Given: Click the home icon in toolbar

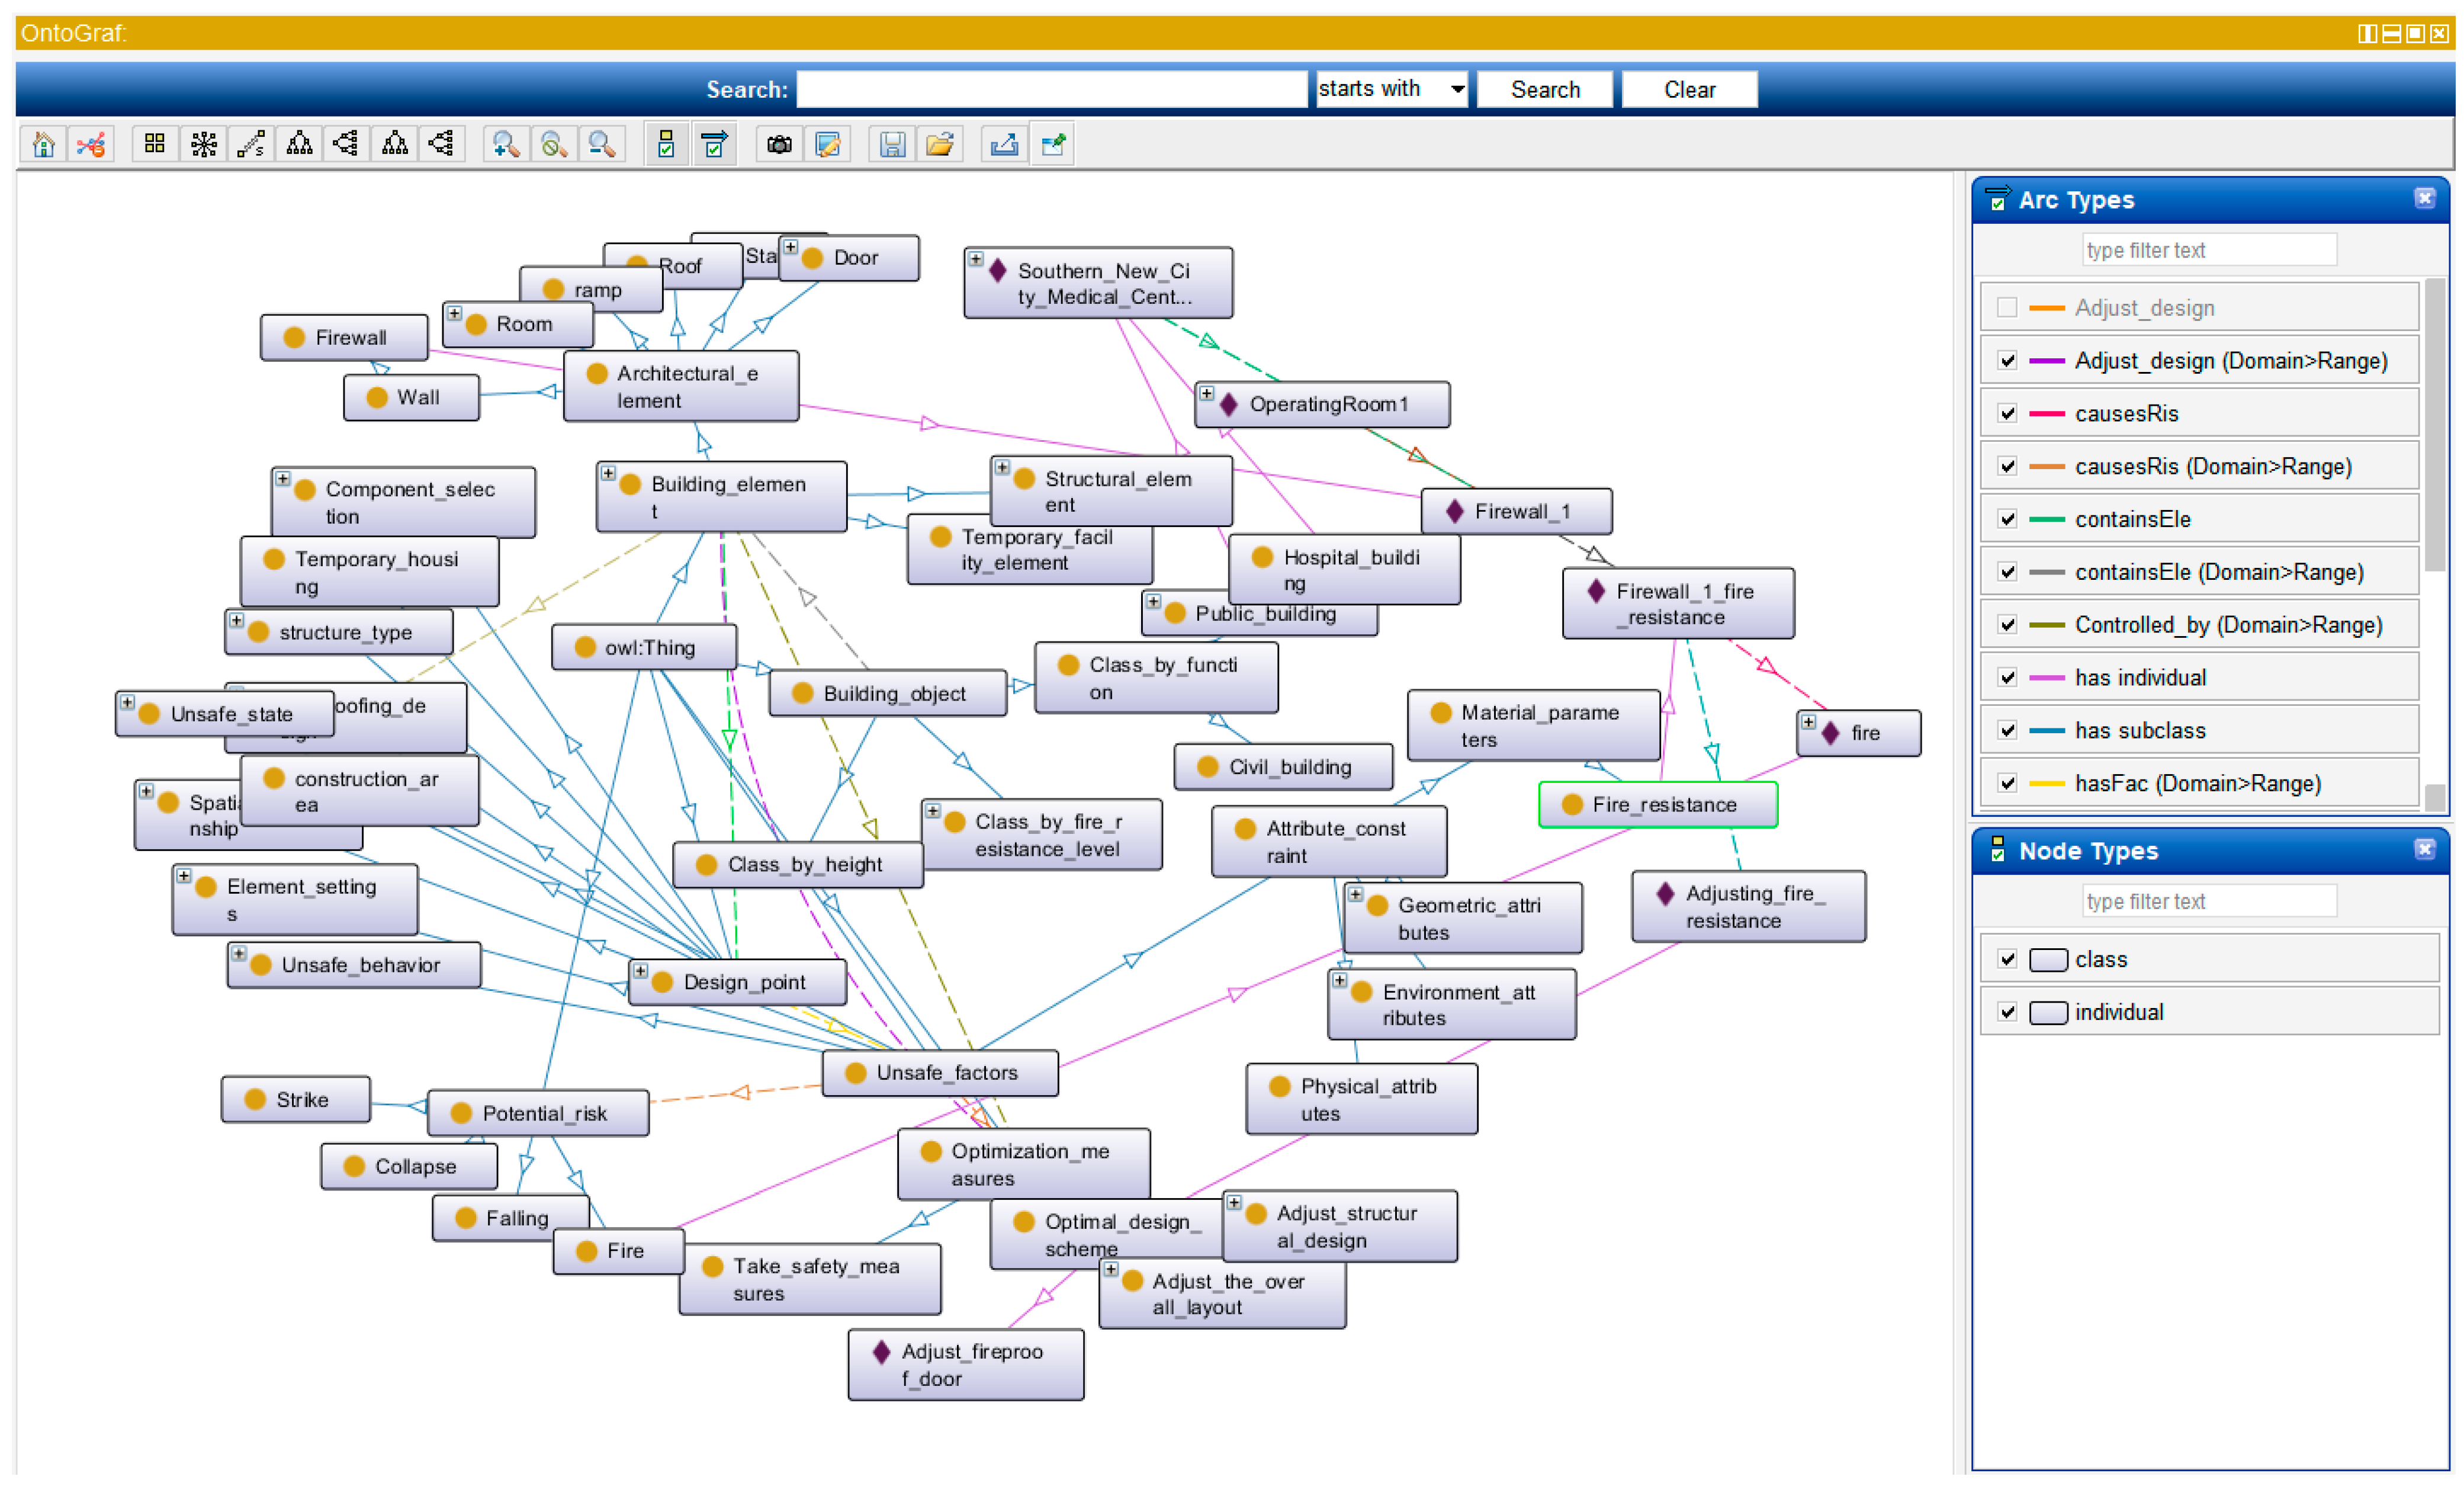Looking at the screenshot, I should pyautogui.click(x=43, y=145).
